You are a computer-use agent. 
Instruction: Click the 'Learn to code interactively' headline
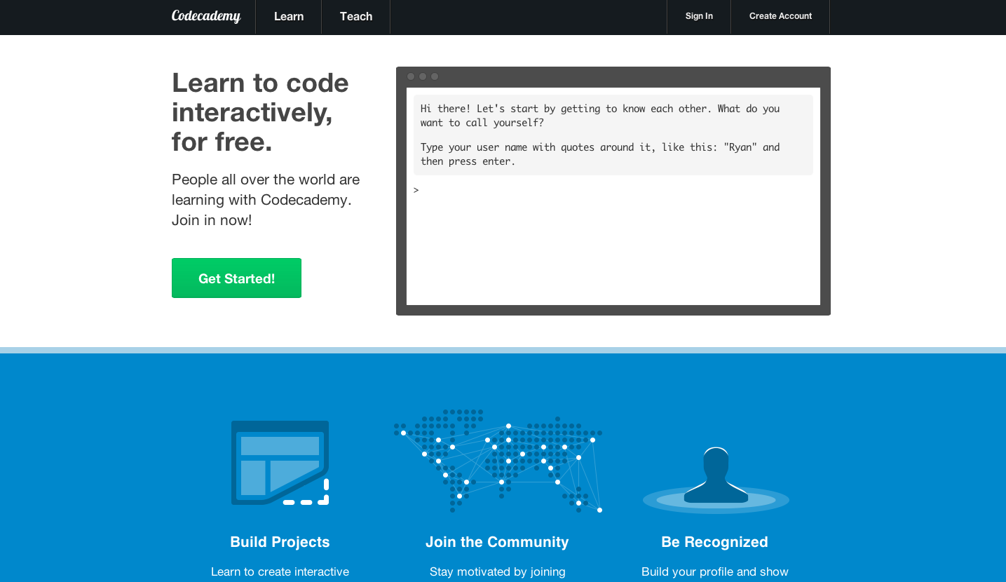pos(260,112)
